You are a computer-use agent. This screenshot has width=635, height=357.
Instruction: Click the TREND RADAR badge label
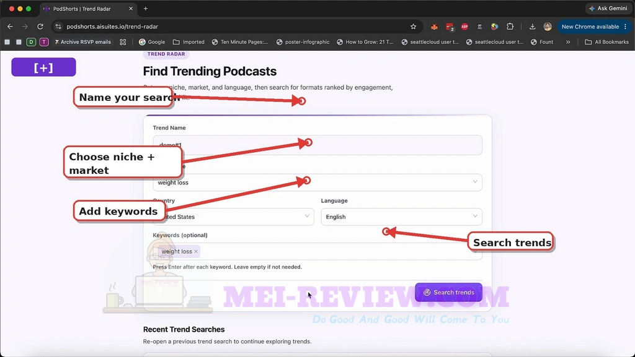click(x=166, y=54)
